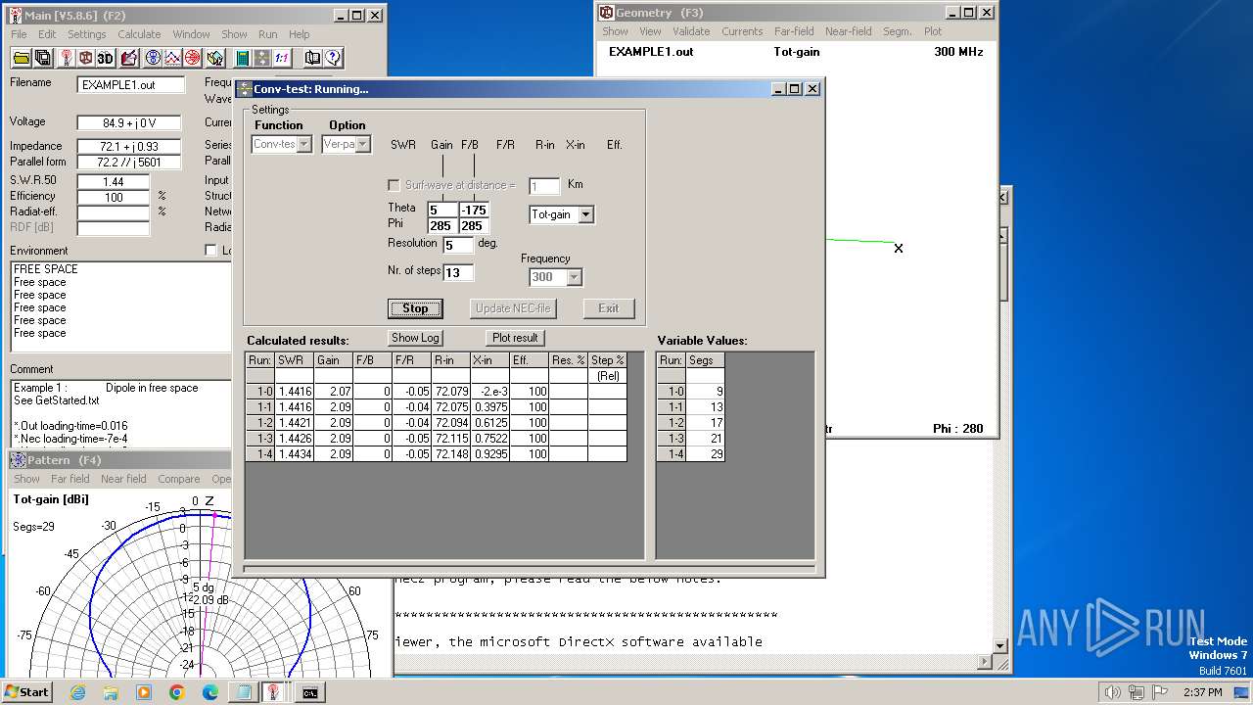Click the Nr. of steps input field
Viewport: 1253px width, 705px height.
click(x=458, y=272)
